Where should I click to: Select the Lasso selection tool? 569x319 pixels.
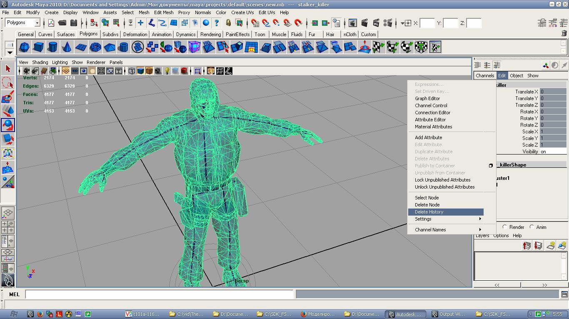tap(8, 83)
